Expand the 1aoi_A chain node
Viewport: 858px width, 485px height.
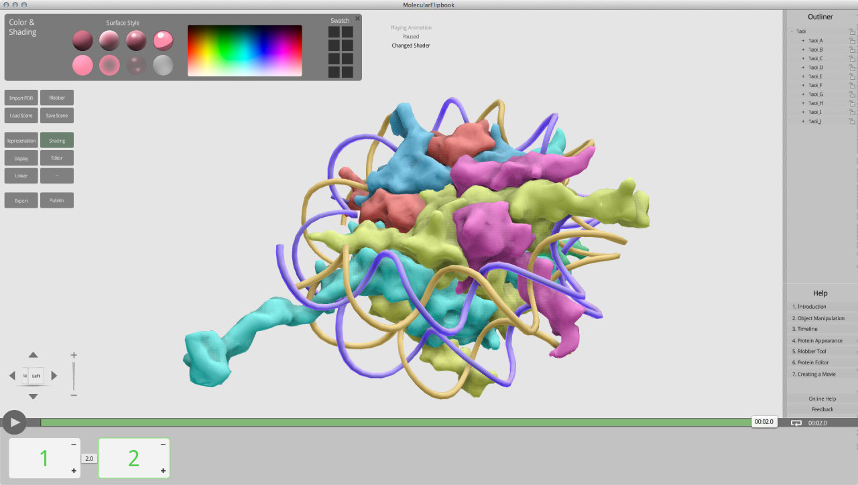click(x=803, y=41)
